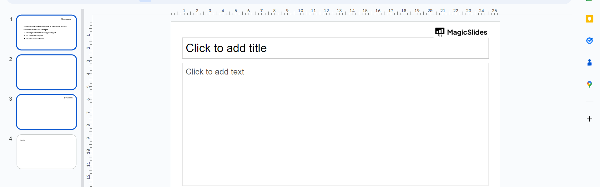Open the Contacts side panel icon
600x187 pixels.
pyautogui.click(x=589, y=63)
